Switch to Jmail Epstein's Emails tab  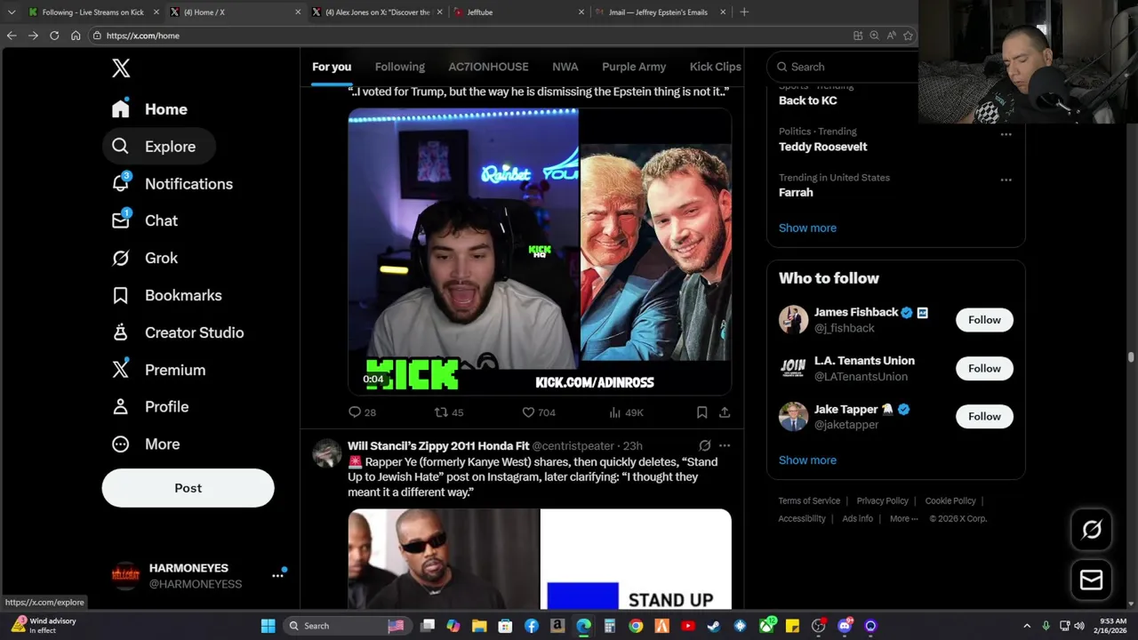[661, 12]
